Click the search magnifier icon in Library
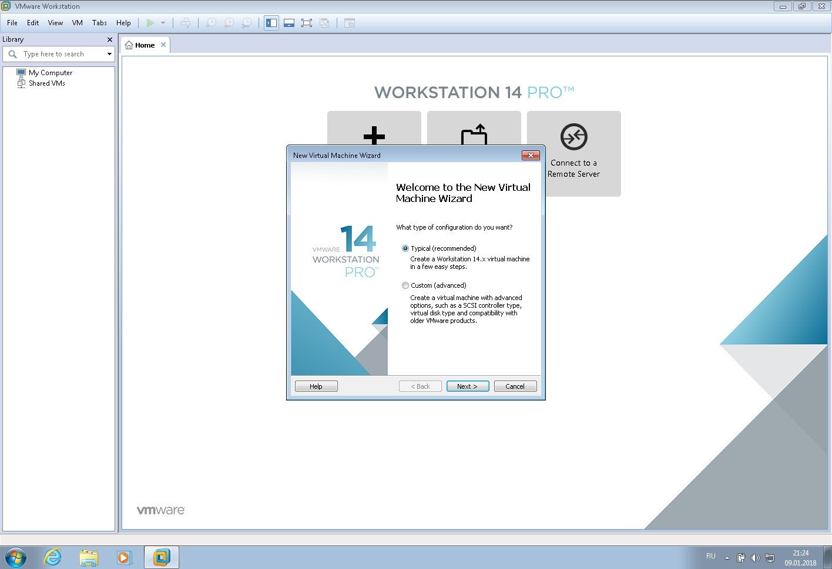This screenshot has height=569, width=832. point(12,54)
